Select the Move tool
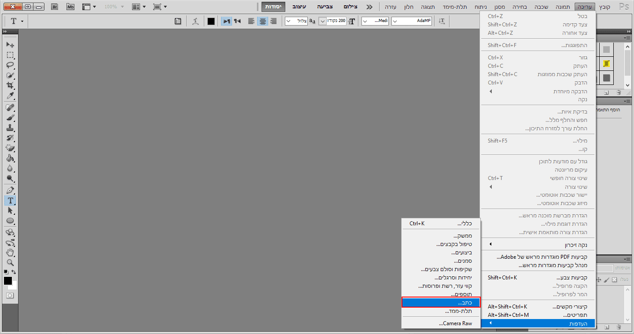The image size is (634, 334). (10, 45)
